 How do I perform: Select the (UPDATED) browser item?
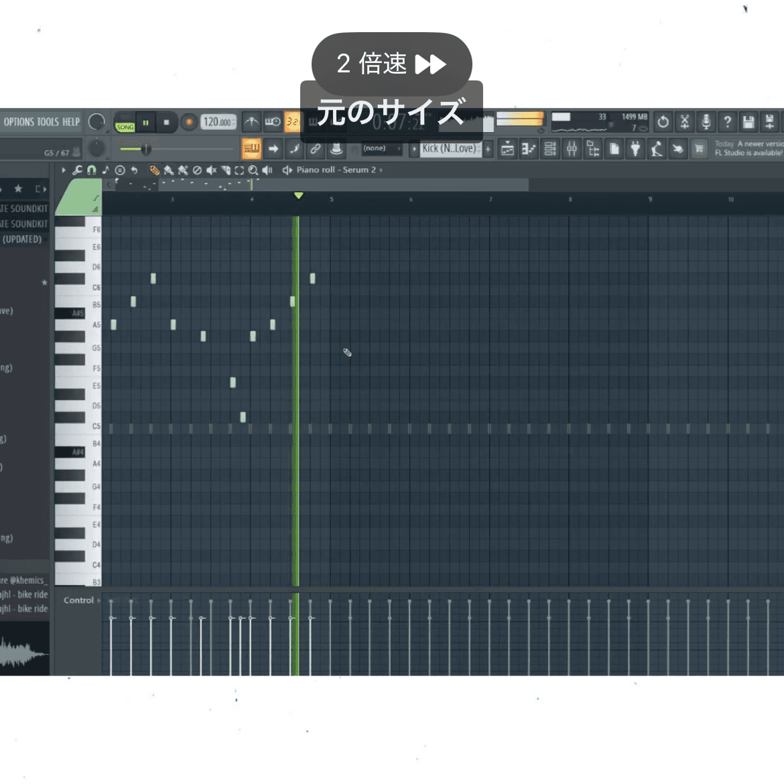coord(22,239)
